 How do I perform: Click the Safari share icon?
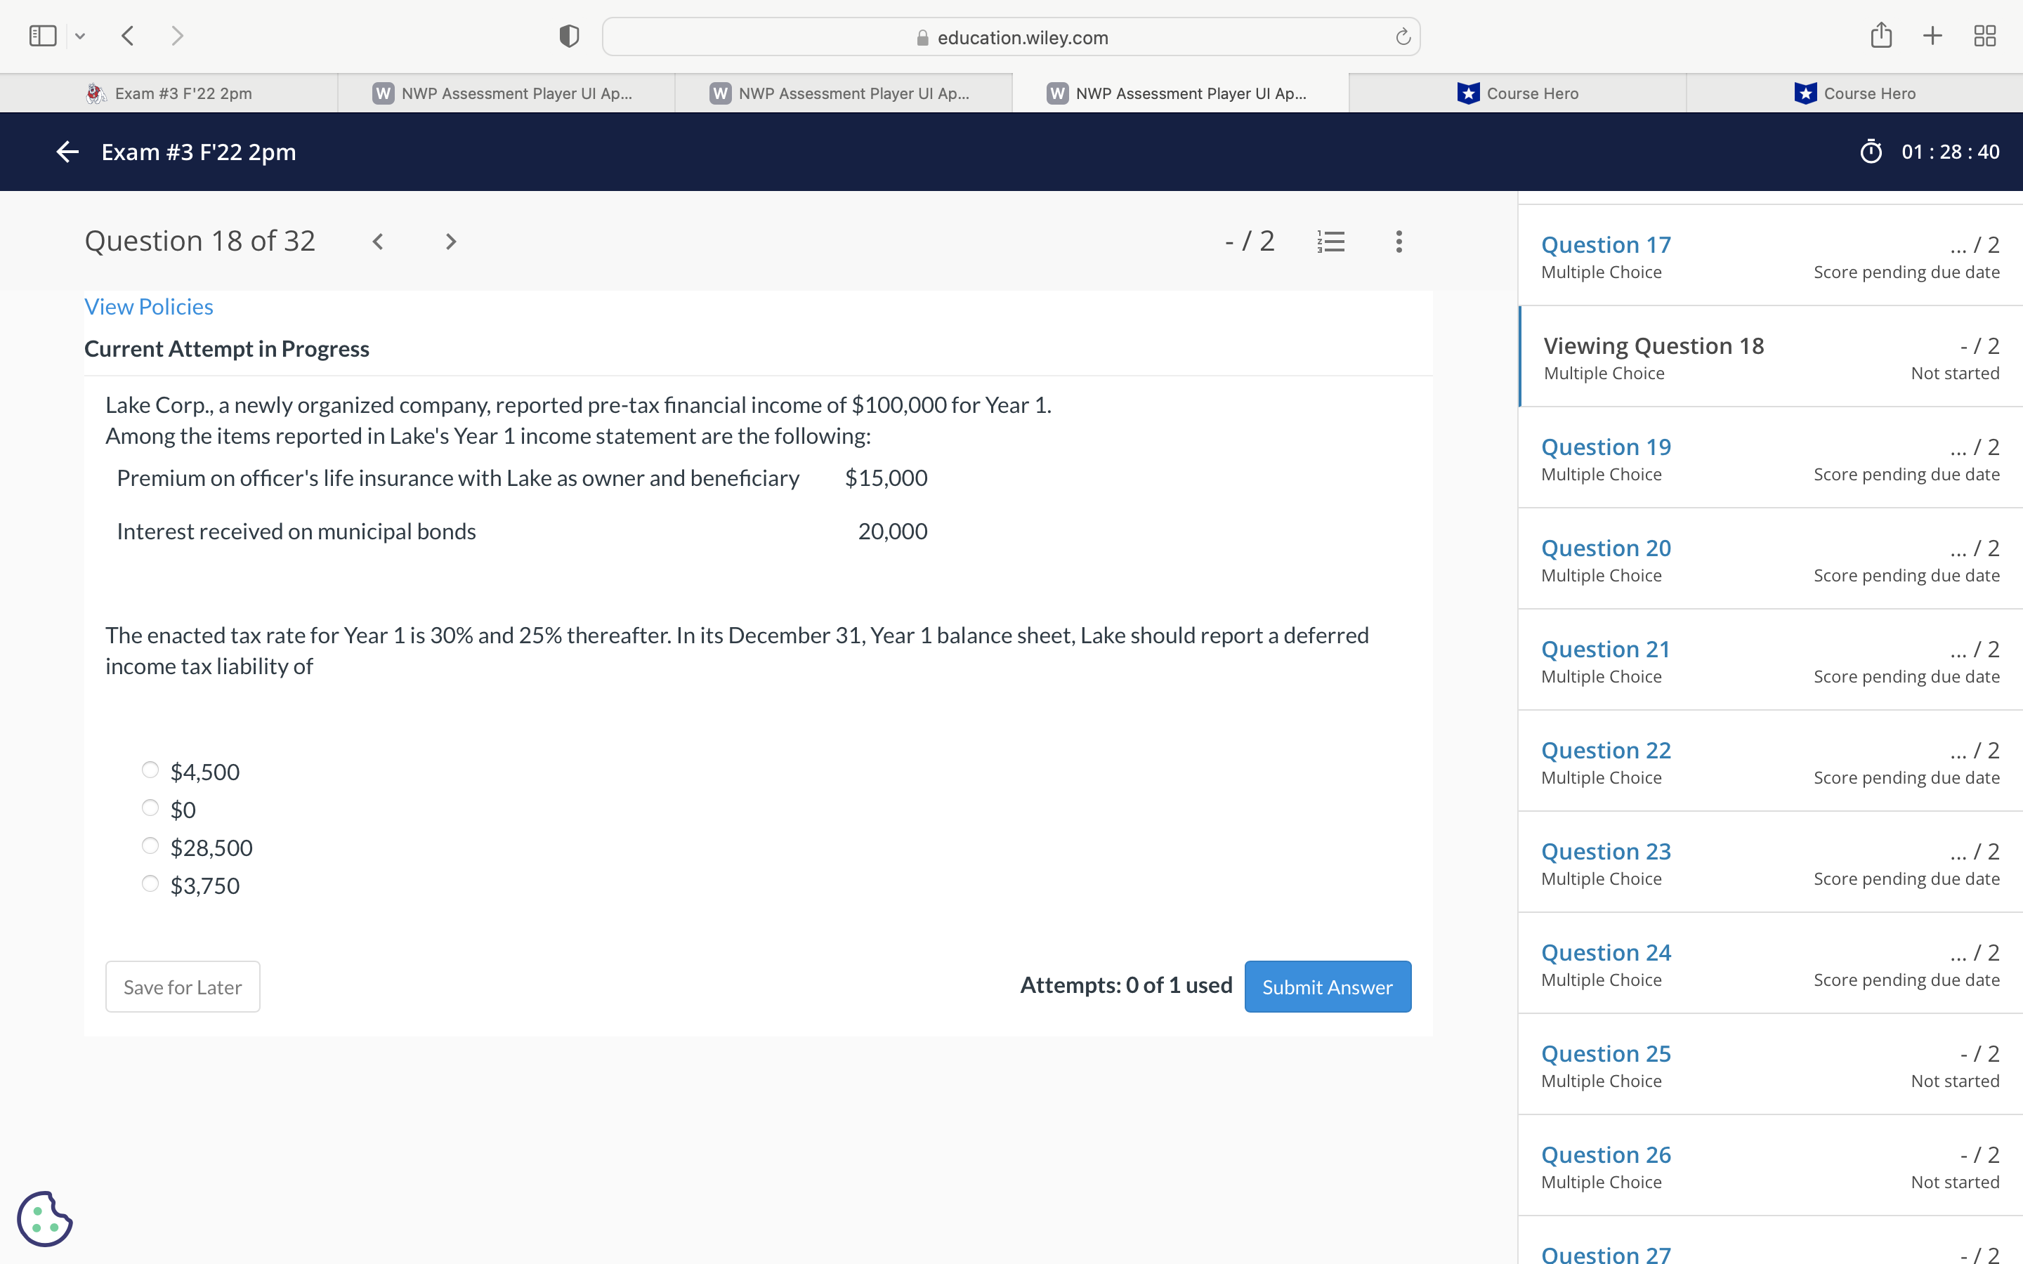(1881, 35)
